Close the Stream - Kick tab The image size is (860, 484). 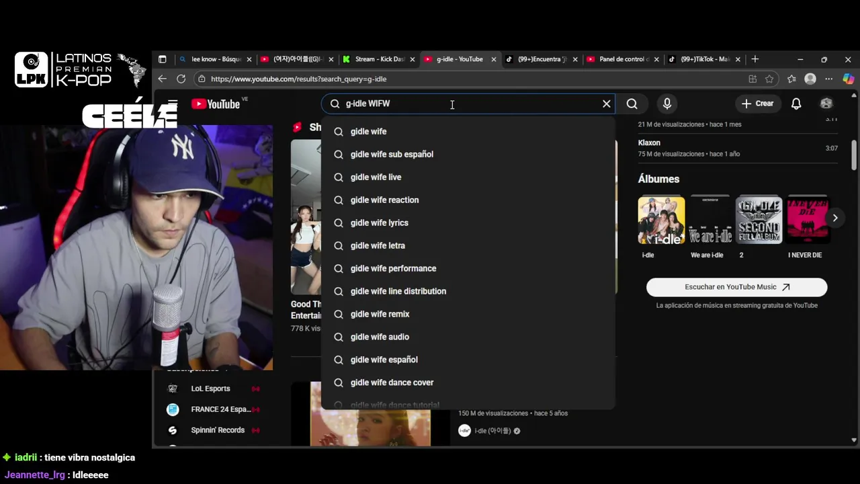click(413, 59)
